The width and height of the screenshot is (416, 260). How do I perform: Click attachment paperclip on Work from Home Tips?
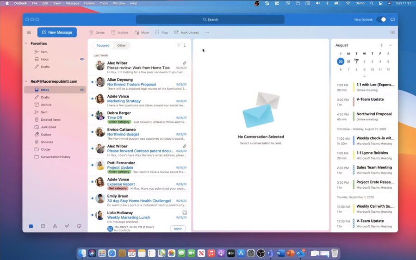[184, 63]
